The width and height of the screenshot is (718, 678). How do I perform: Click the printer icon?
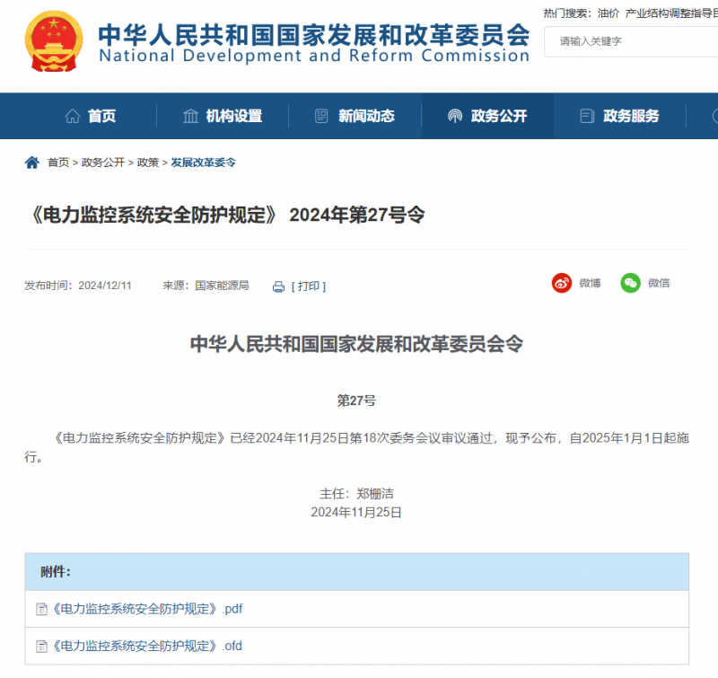pyautogui.click(x=278, y=286)
